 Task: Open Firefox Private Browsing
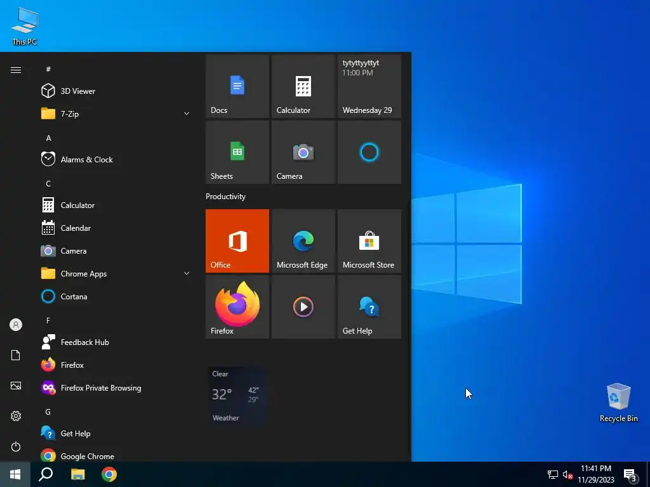(116, 388)
